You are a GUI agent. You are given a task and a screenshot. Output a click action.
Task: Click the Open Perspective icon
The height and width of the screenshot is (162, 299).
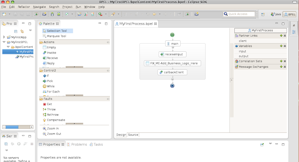[x=263, y=14]
